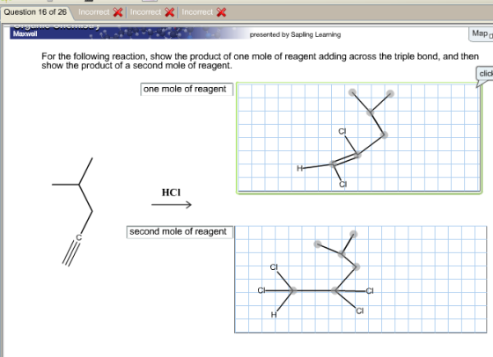The image size is (493, 357).
Task: Select rightmost Cl atom in second drawing canvas
Action: [370, 291]
